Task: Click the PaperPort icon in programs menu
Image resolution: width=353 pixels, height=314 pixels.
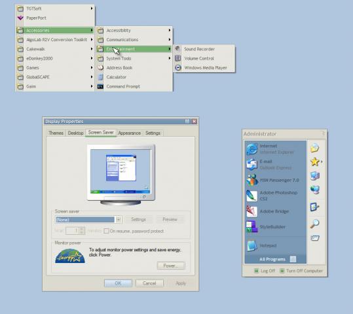Action: coord(20,18)
